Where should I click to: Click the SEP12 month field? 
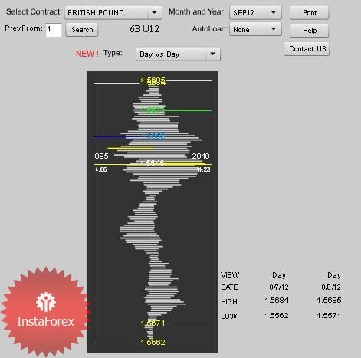(248, 12)
